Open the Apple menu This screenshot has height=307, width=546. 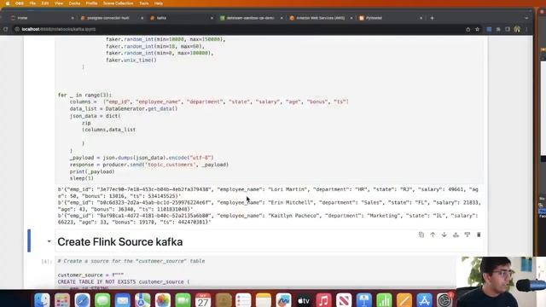click(8, 3)
